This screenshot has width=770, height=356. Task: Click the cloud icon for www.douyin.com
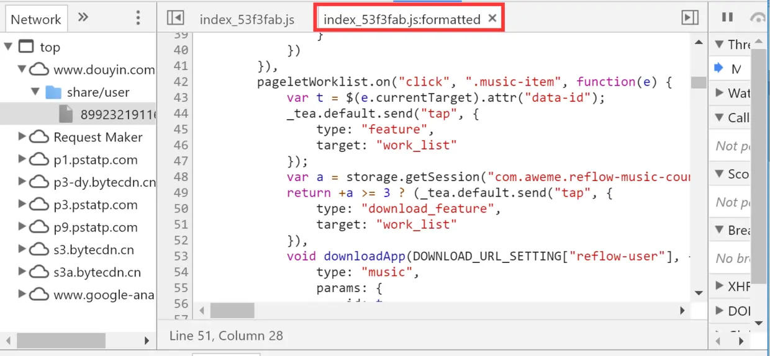39,69
